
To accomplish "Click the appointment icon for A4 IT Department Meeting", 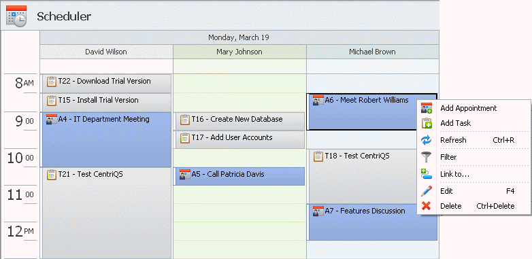I will pyautogui.click(x=52, y=120).
